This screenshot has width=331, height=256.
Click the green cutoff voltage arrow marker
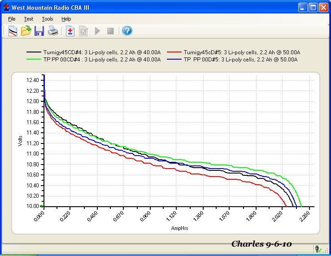coord(42,206)
